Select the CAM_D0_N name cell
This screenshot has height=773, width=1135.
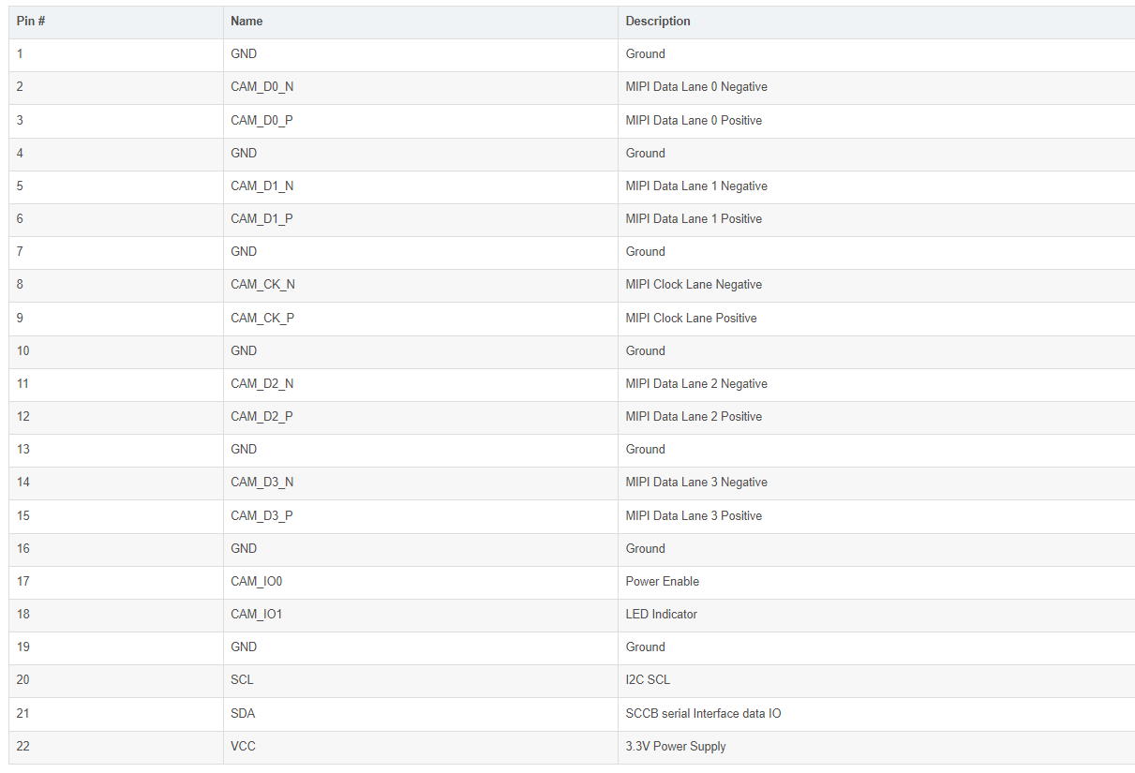pyautogui.click(x=261, y=87)
